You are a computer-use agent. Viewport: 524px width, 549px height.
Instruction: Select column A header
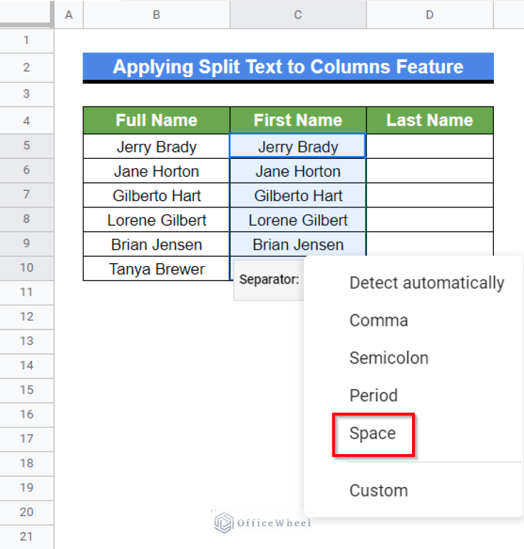point(68,14)
